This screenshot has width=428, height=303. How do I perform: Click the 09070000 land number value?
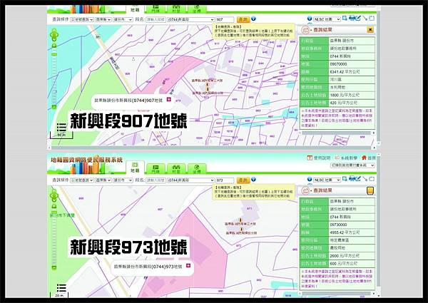coord(338,64)
